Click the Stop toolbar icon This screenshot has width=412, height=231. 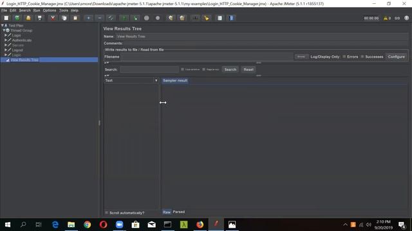tap(147, 18)
